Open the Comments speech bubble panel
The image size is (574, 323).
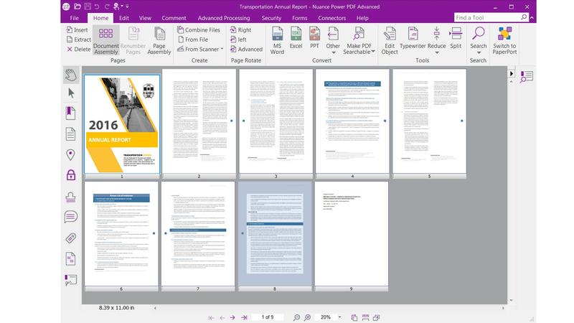click(x=70, y=217)
